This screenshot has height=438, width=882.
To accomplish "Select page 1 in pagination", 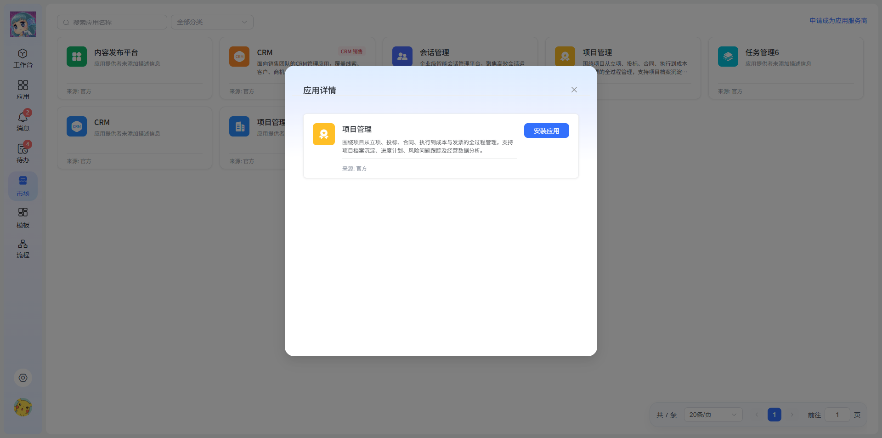I will click(x=775, y=415).
